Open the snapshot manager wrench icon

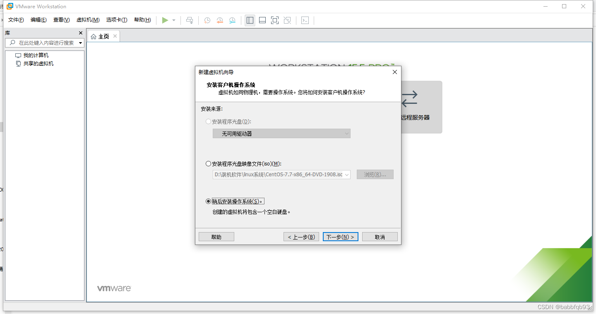233,20
